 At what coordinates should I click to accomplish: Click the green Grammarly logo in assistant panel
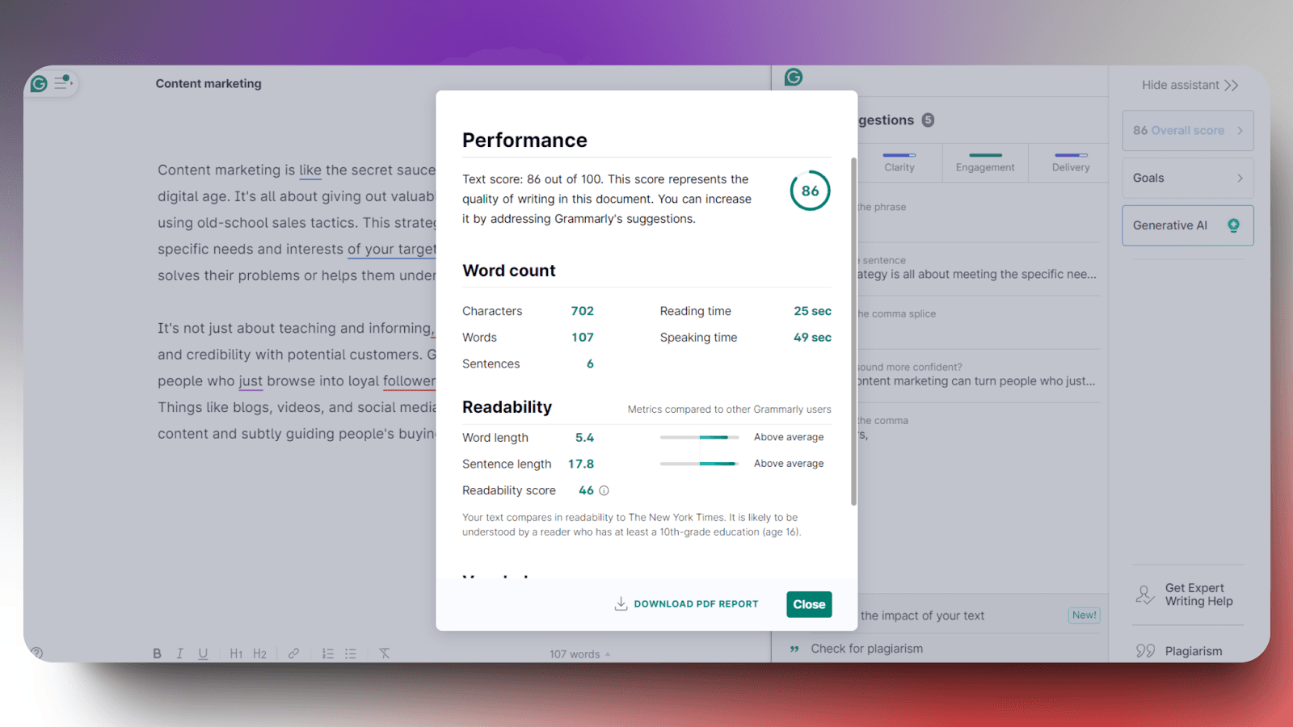click(794, 77)
